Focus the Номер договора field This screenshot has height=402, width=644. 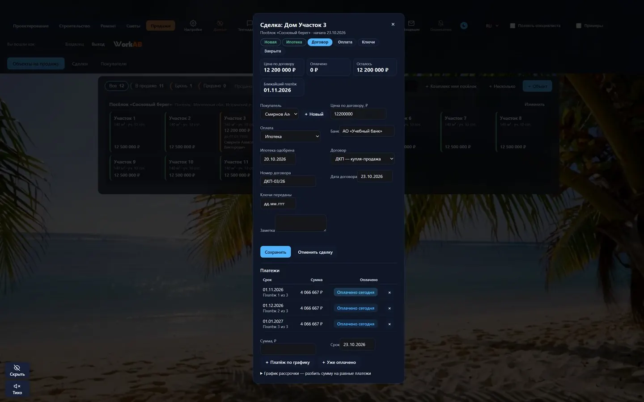[x=288, y=181]
